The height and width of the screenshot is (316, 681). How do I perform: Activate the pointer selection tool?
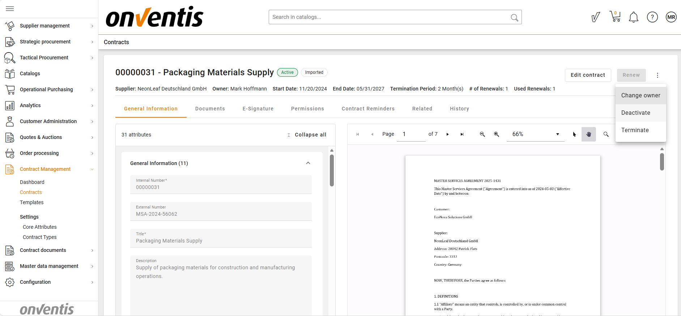point(574,134)
